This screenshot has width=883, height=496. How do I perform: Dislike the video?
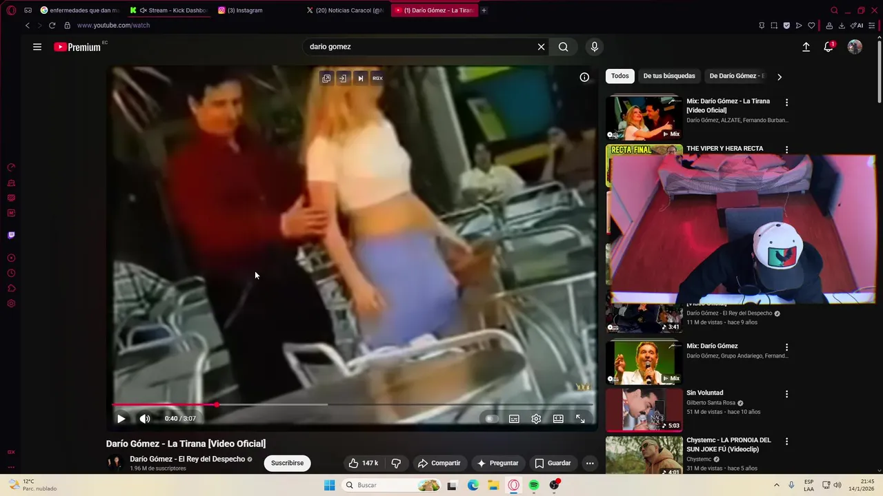tap(396, 463)
